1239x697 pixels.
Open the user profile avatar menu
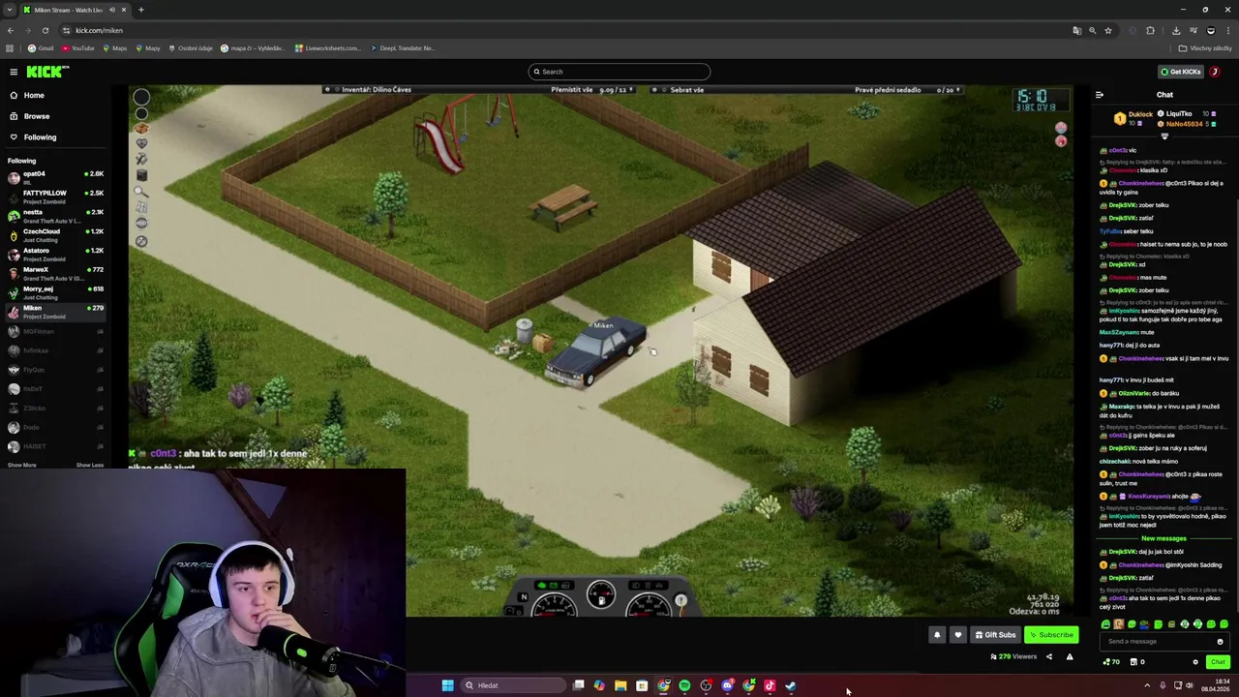[x=1215, y=72]
